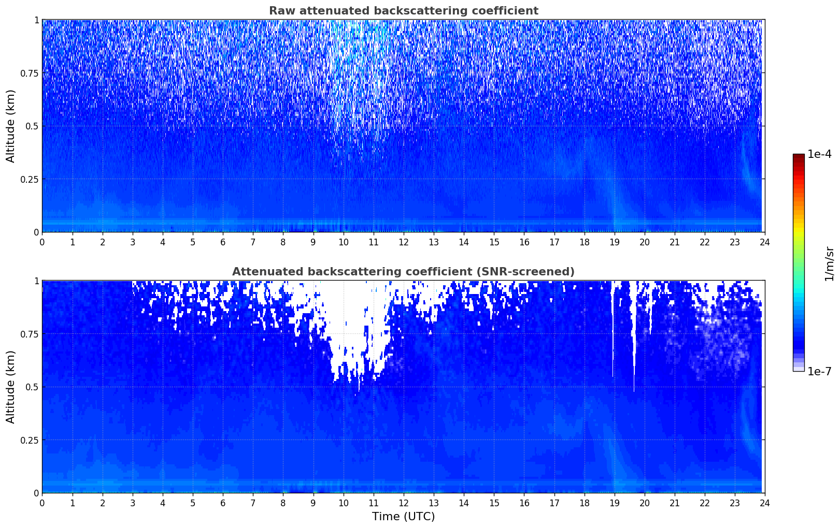Click hour tick '21' on the bottom plot

[675, 503]
